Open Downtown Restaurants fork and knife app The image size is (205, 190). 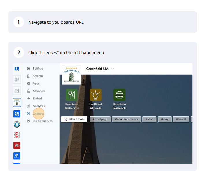tap(72, 95)
